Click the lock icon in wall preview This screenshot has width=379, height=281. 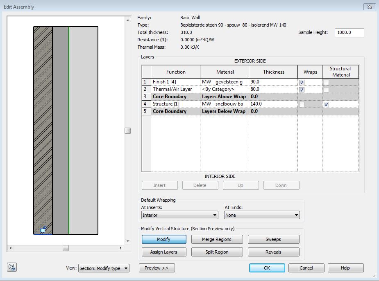(43, 230)
